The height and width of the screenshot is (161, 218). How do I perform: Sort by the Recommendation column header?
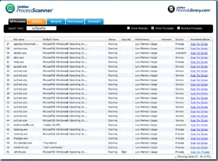(x=200, y=39)
